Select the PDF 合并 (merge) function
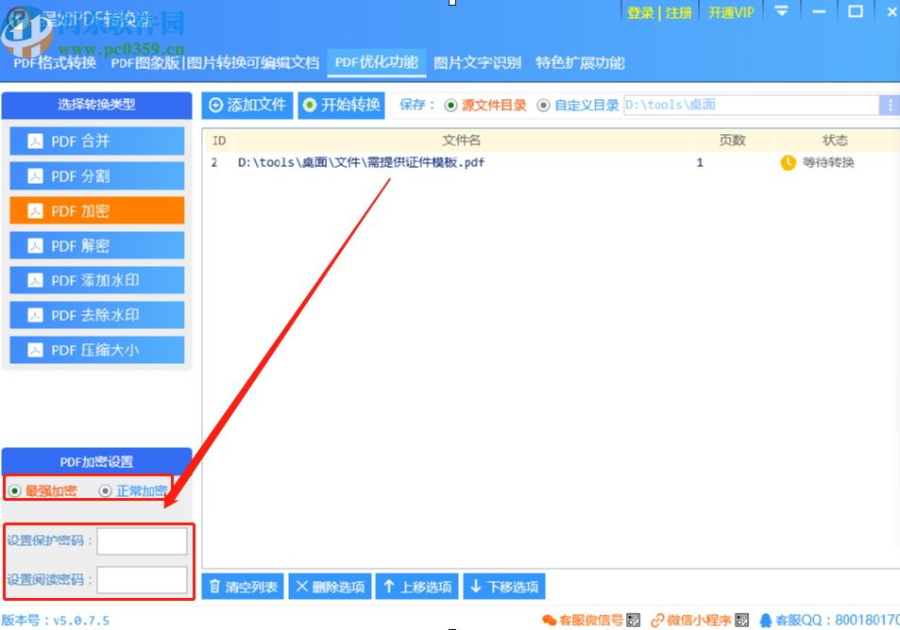Viewport: 900px width, 630px height. [96, 141]
